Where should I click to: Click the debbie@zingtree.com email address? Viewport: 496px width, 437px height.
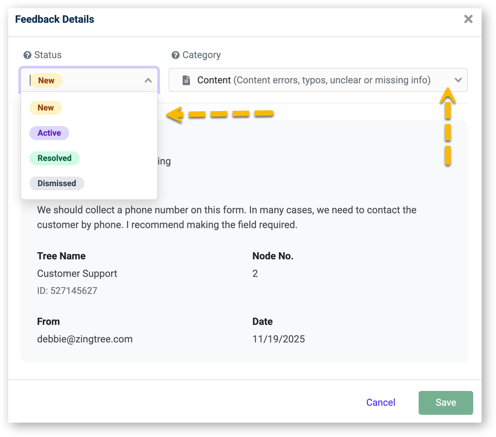pos(85,339)
